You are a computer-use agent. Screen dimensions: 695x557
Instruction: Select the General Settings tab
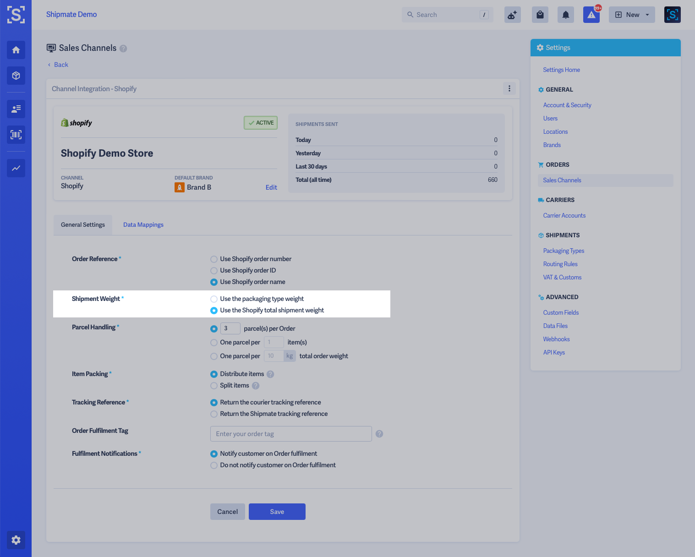coord(82,224)
